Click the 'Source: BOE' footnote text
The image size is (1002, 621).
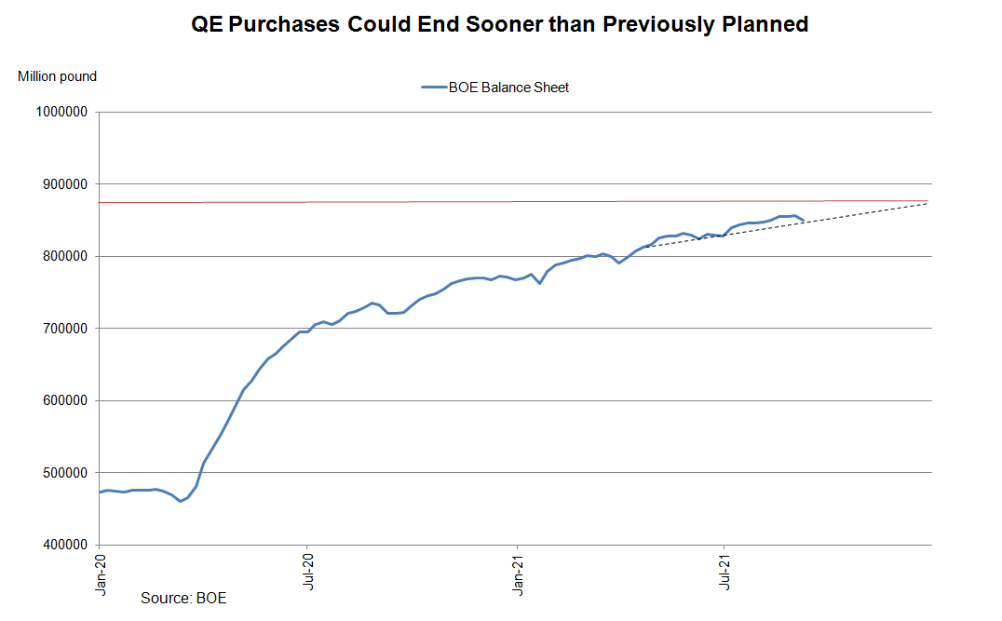coord(183,598)
